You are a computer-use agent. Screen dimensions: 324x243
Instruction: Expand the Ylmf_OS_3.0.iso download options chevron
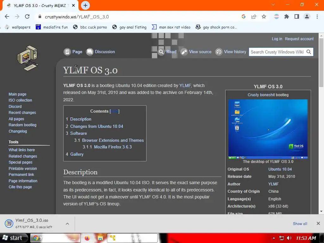(67, 224)
